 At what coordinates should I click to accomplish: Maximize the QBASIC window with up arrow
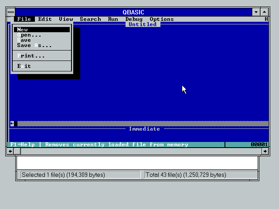265,12
